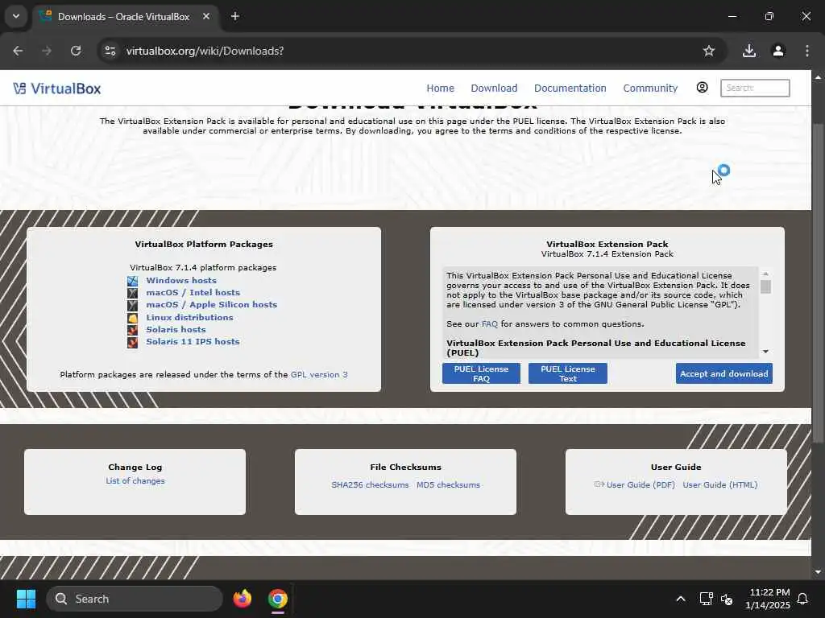Screen dimensions: 825x618
Task: View site information icon in address bar
Action: click(x=110, y=51)
